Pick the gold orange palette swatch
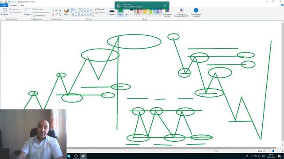284x159 pixels. [x=145, y=12]
